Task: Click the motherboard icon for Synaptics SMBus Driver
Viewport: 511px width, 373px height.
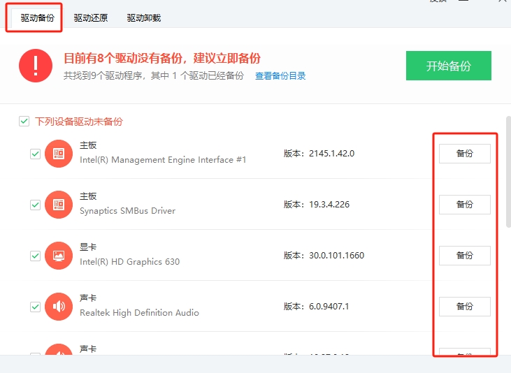Action: coord(59,205)
